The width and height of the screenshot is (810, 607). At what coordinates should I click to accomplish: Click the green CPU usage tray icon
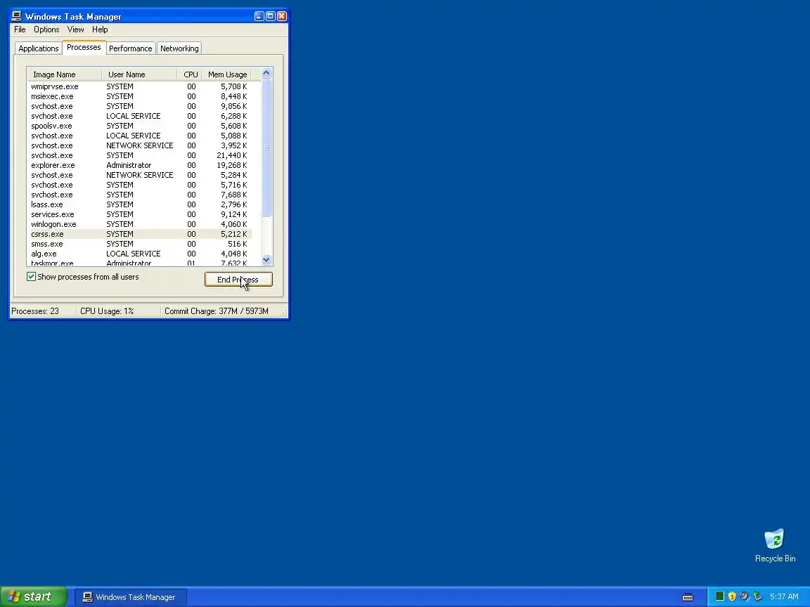(719, 596)
